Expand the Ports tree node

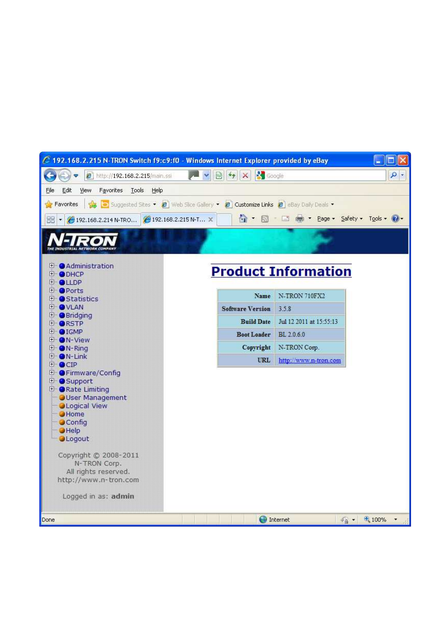(x=52, y=290)
